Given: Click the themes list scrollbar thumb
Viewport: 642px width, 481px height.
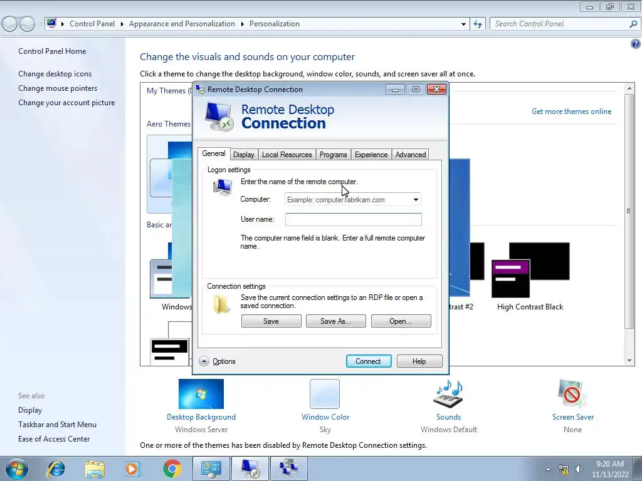Looking at the screenshot, I should click(629, 210).
